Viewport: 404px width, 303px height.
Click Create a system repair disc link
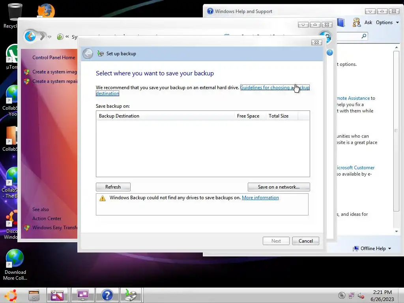[54, 81]
